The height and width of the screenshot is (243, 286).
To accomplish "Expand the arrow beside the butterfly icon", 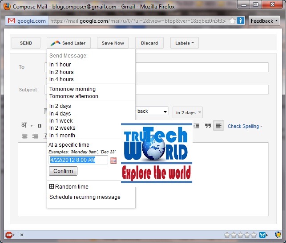I will [x=267, y=235].
